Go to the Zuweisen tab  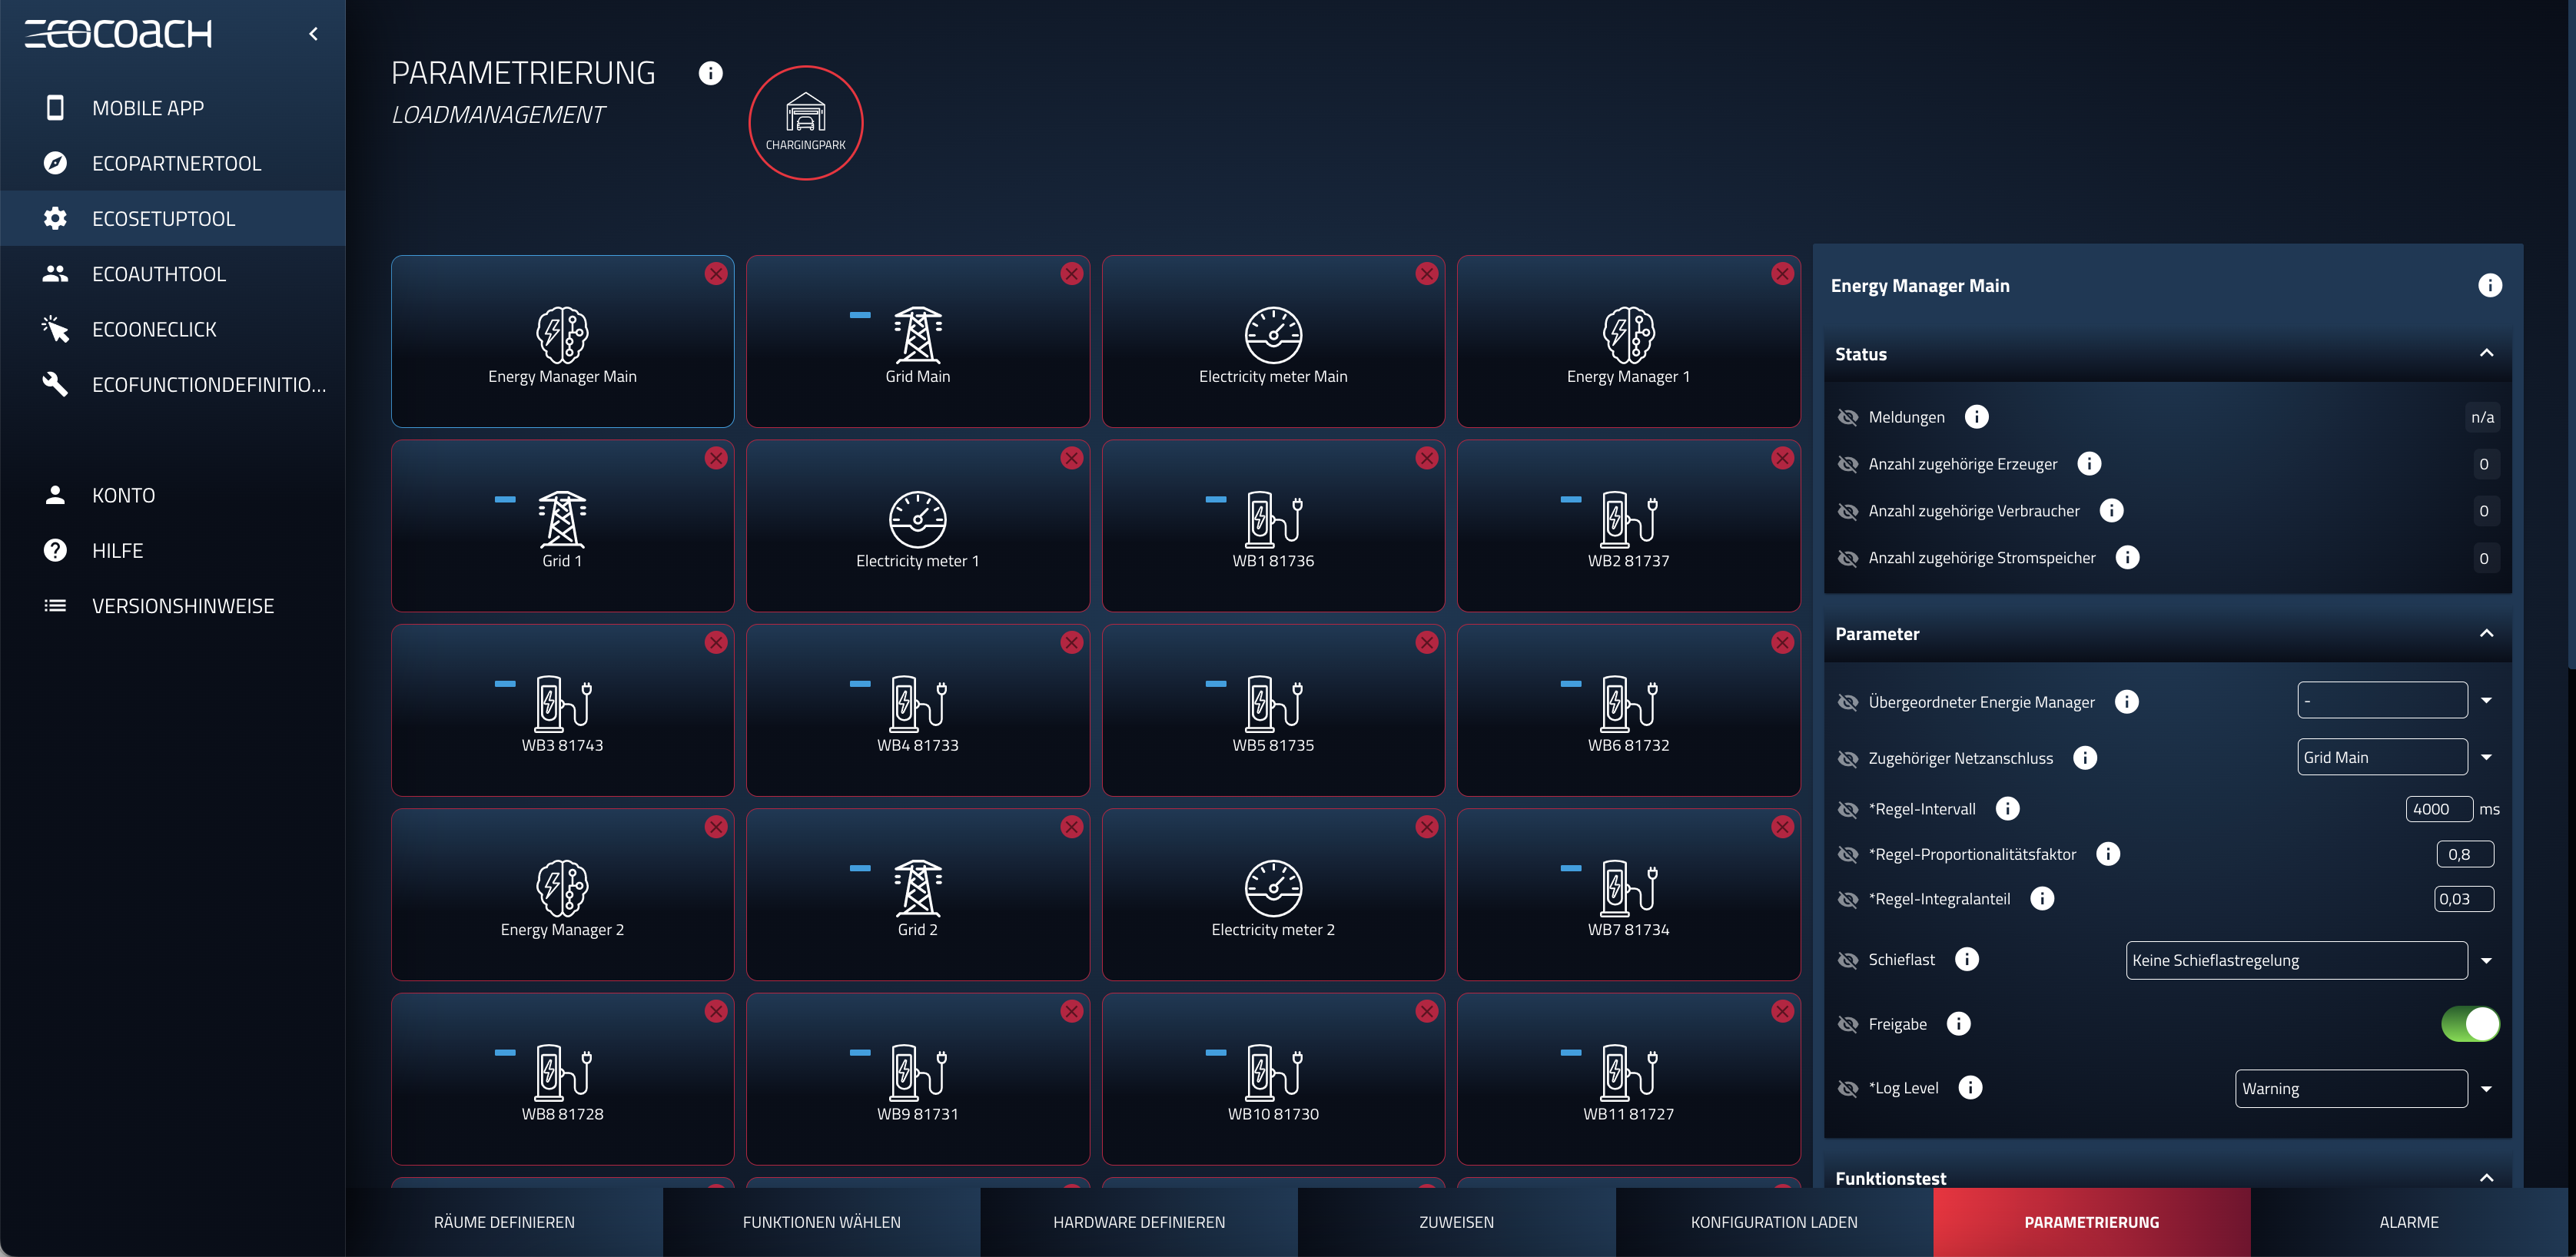point(1456,1222)
